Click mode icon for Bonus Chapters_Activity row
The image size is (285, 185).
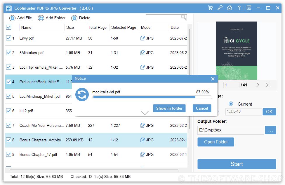(143, 140)
